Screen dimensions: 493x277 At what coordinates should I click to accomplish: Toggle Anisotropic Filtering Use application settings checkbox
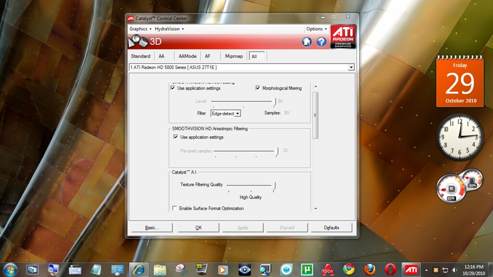tap(176, 137)
